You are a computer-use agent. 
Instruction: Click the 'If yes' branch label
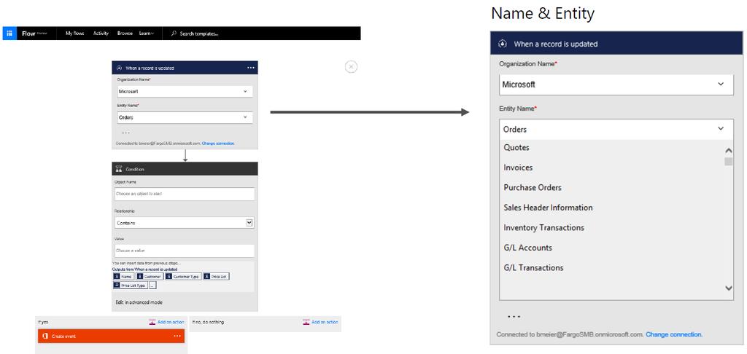coord(43,322)
